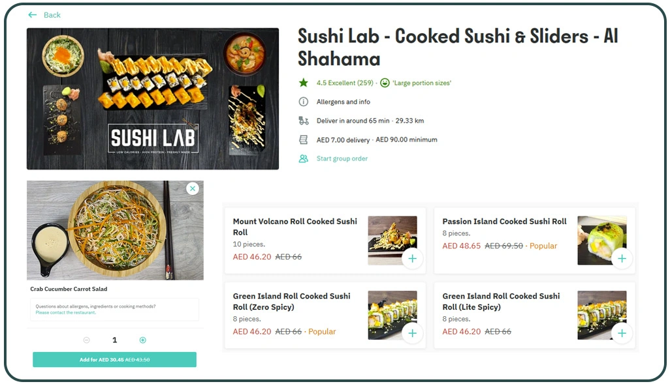Click the Sushi Lab banner image
670x384 pixels.
[x=153, y=98]
